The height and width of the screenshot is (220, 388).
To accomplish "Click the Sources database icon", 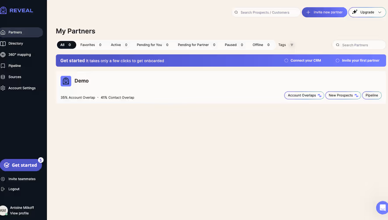I will [3, 77].
